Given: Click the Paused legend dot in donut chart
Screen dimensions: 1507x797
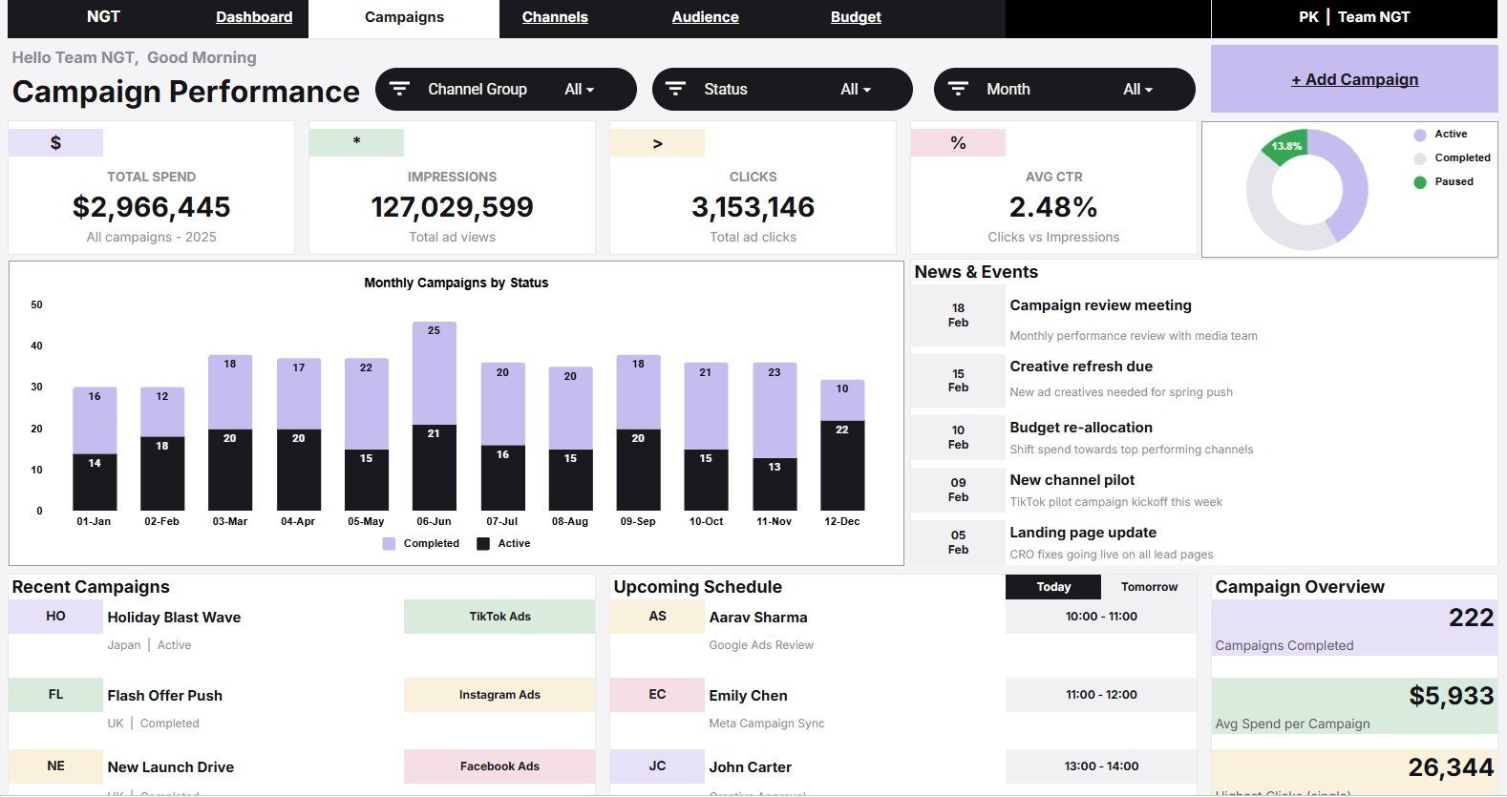Looking at the screenshot, I should (x=1420, y=182).
